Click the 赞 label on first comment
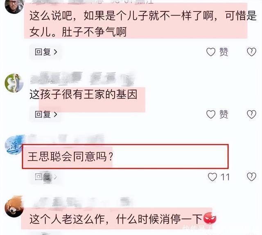Viewport: 262px width, 235px height. click(224, 52)
